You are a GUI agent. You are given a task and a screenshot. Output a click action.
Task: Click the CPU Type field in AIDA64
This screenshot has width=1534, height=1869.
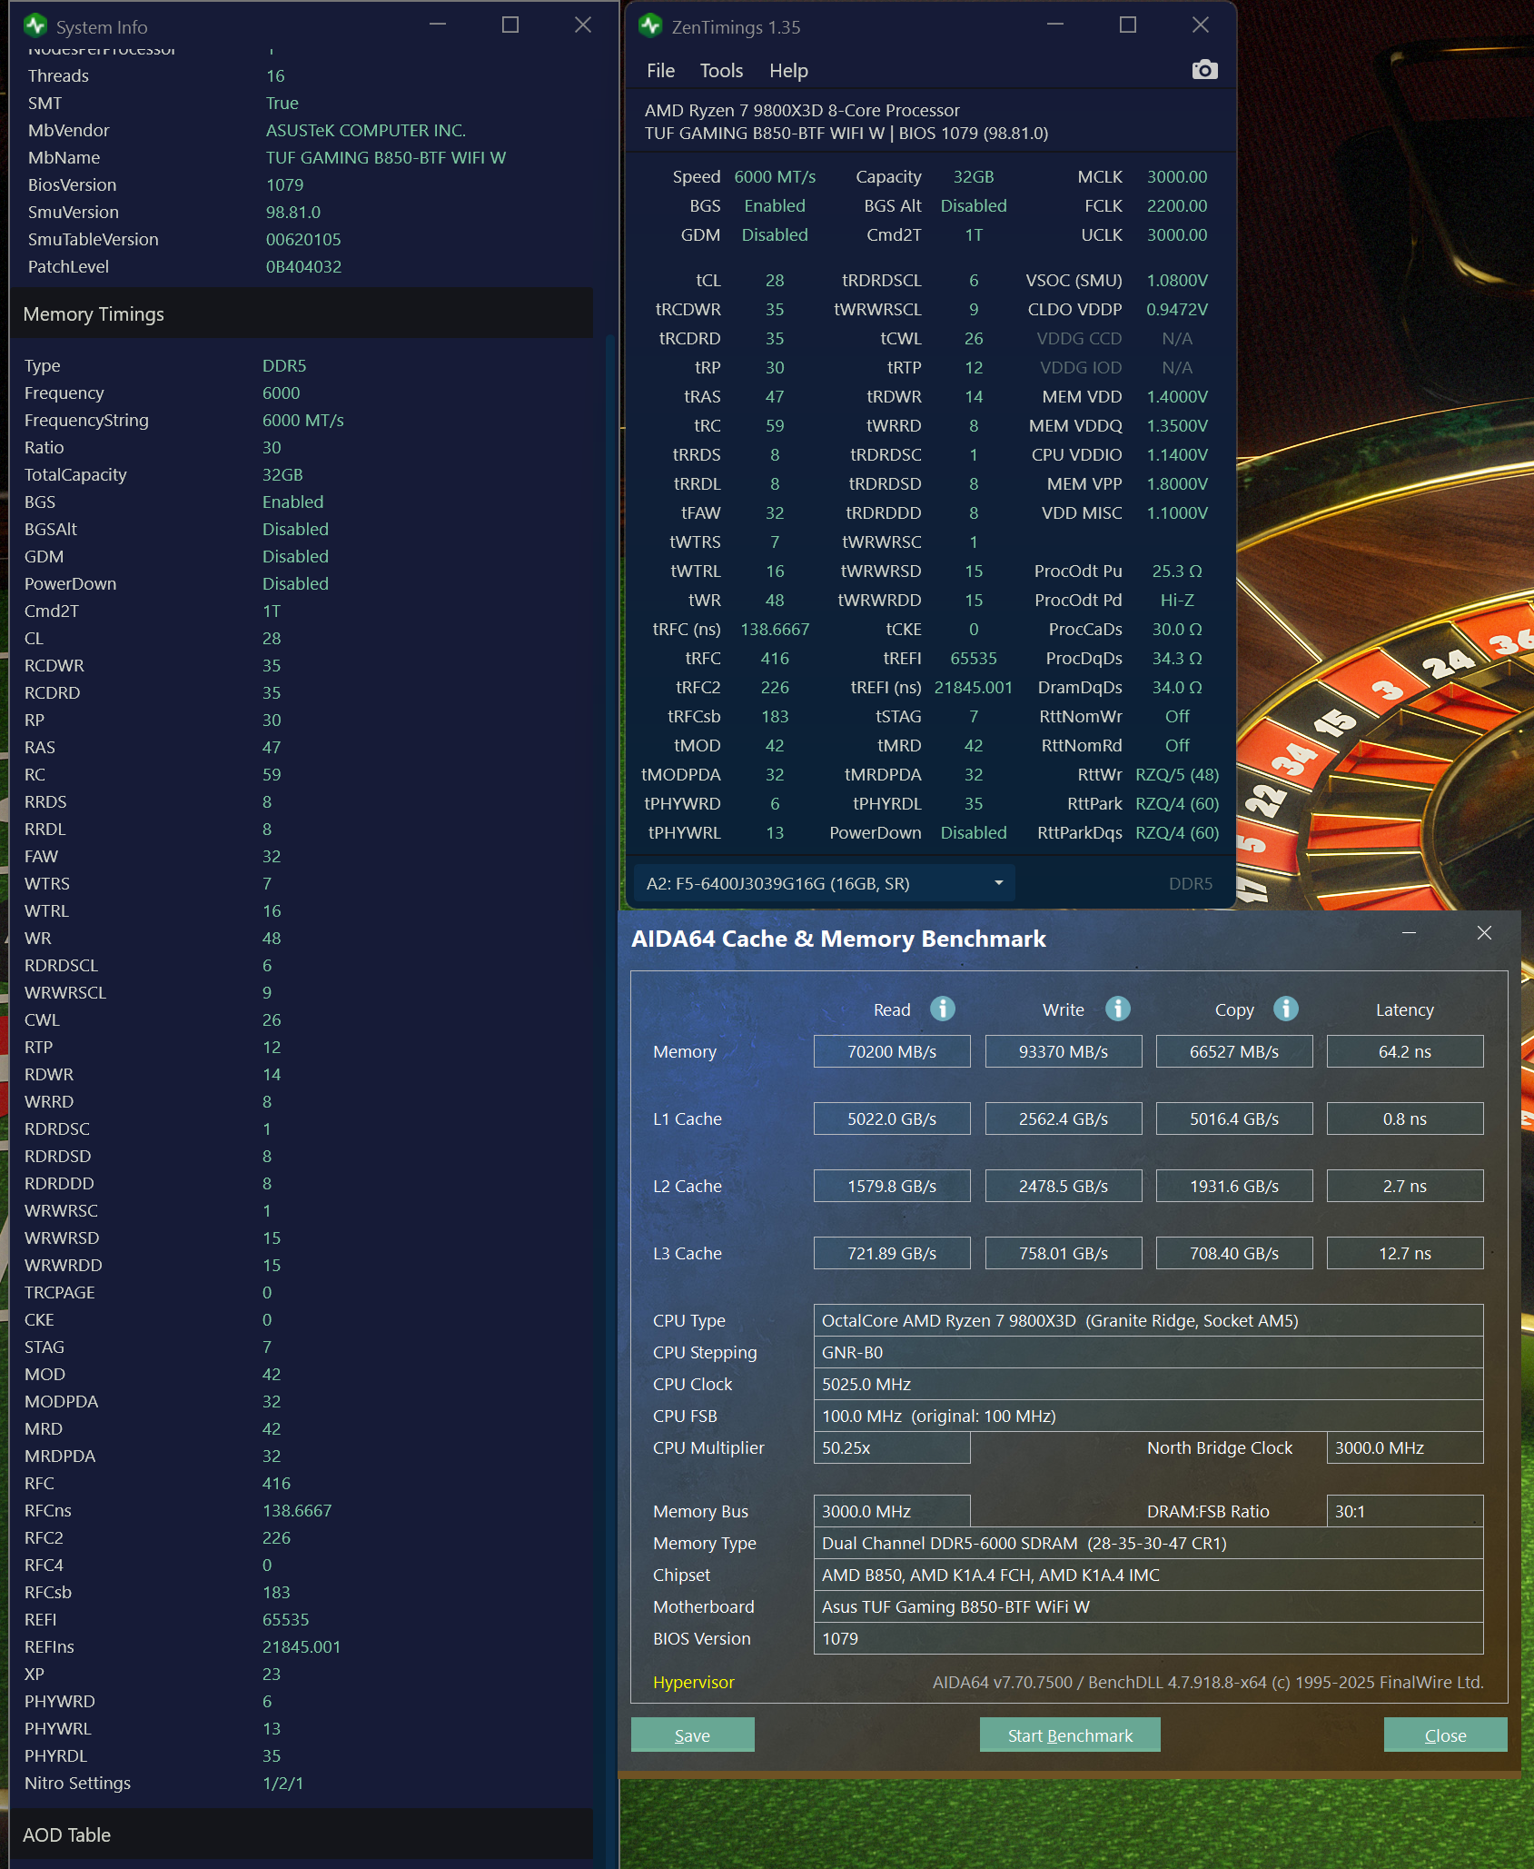[x=1148, y=1320]
